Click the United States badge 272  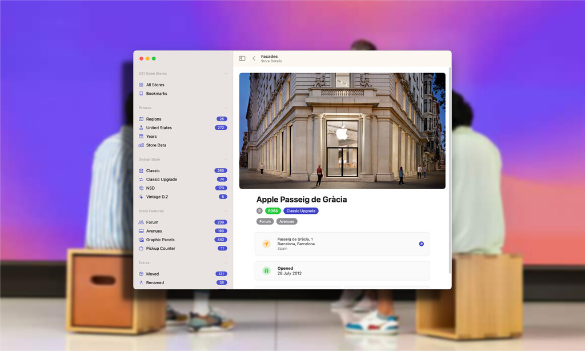click(221, 127)
